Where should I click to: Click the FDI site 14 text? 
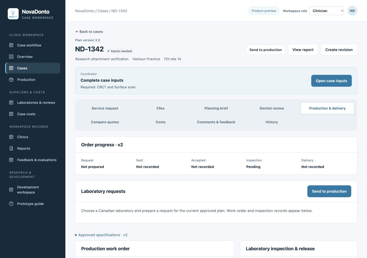[x=173, y=59]
